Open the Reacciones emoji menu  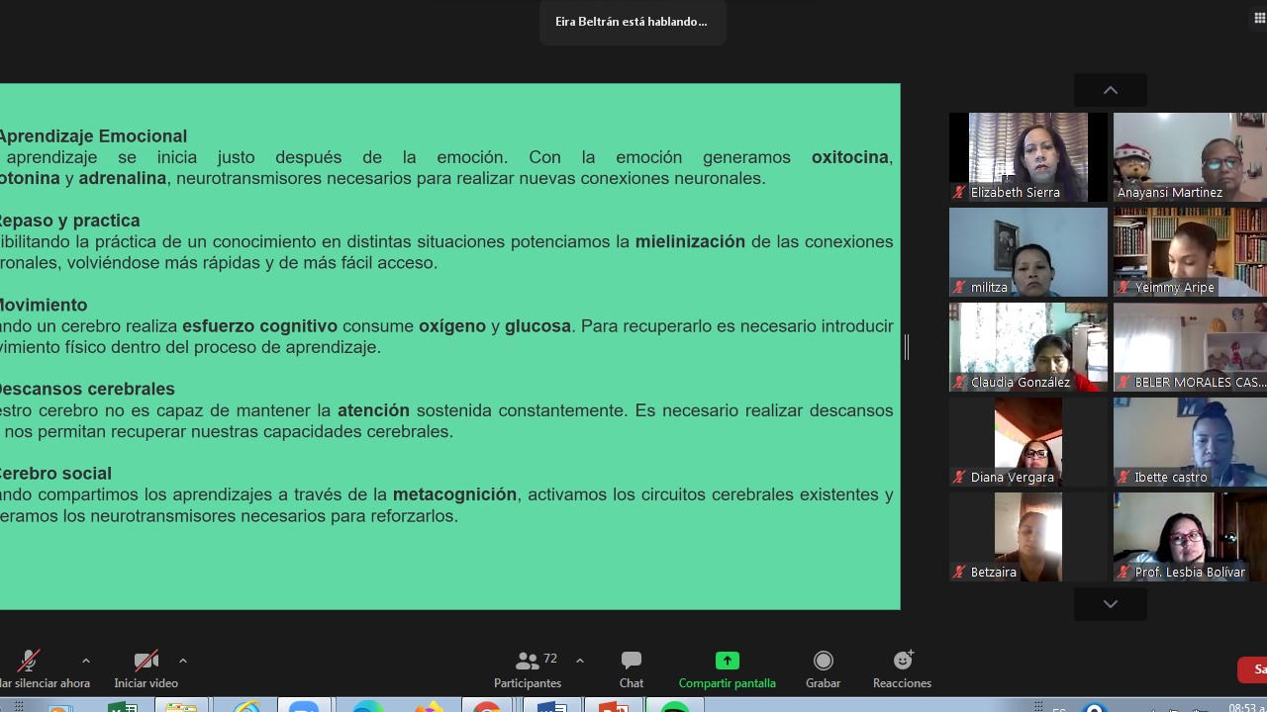[x=903, y=660]
